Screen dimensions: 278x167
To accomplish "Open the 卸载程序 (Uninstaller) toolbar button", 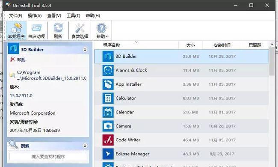I will pyautogui.click(x=16, y=30).
